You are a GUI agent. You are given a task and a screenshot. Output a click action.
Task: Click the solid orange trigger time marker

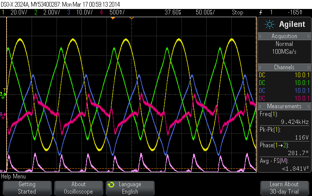click(x=113, y=18)
